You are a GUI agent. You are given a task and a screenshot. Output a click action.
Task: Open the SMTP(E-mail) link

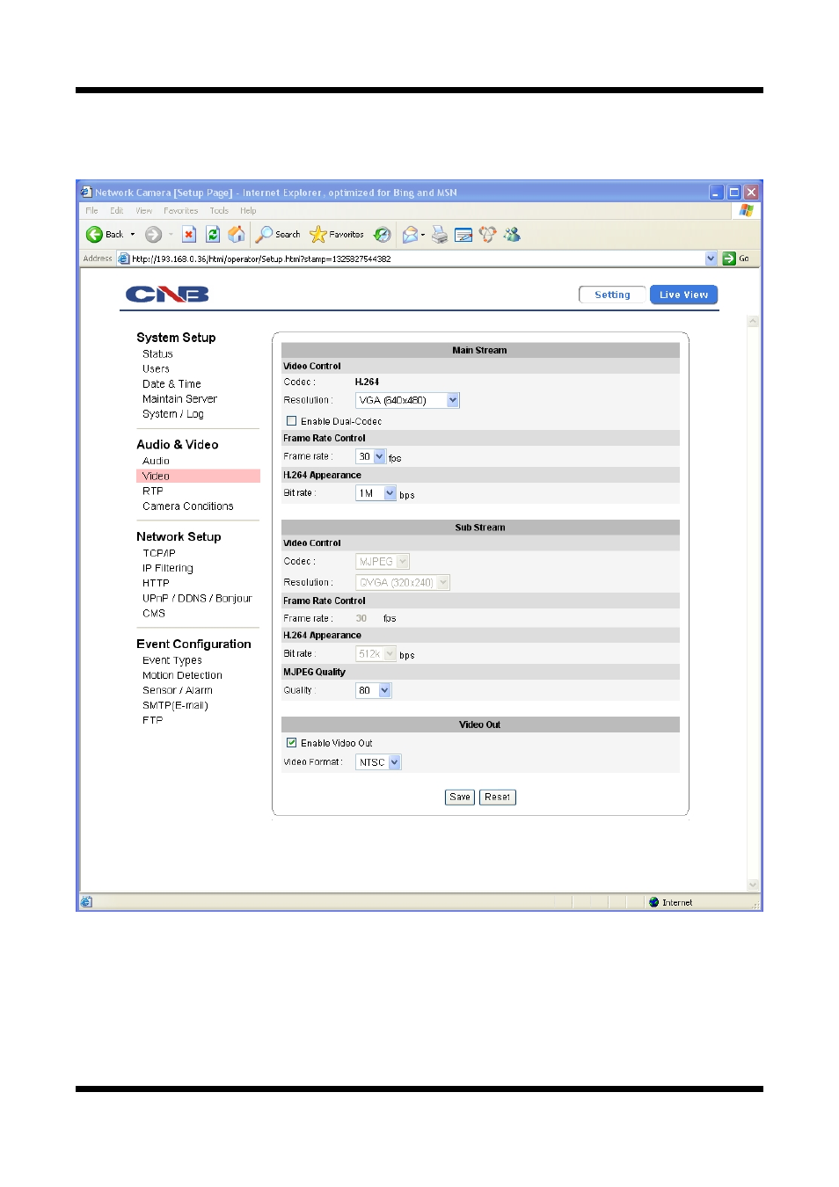175,706
